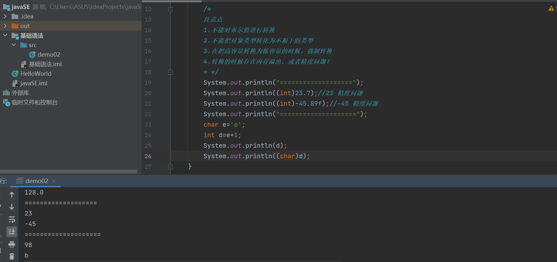Click the orange out folder icon

15,26
